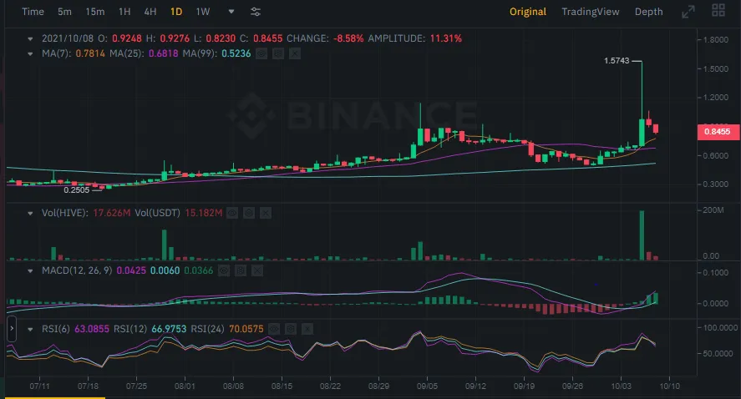Click the tallest volume bar near 10/03
Viewport: 741px width, 399px height.
642,235
